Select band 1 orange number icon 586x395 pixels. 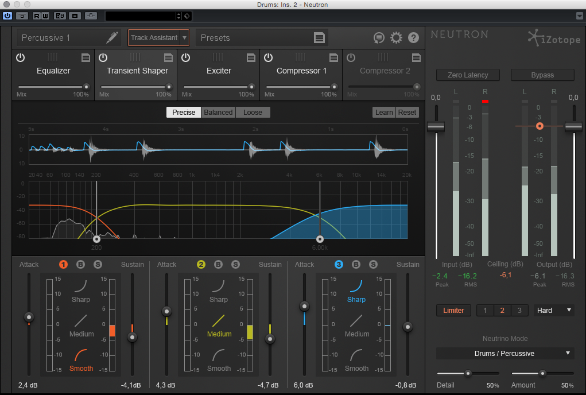(x=63, y=265)
